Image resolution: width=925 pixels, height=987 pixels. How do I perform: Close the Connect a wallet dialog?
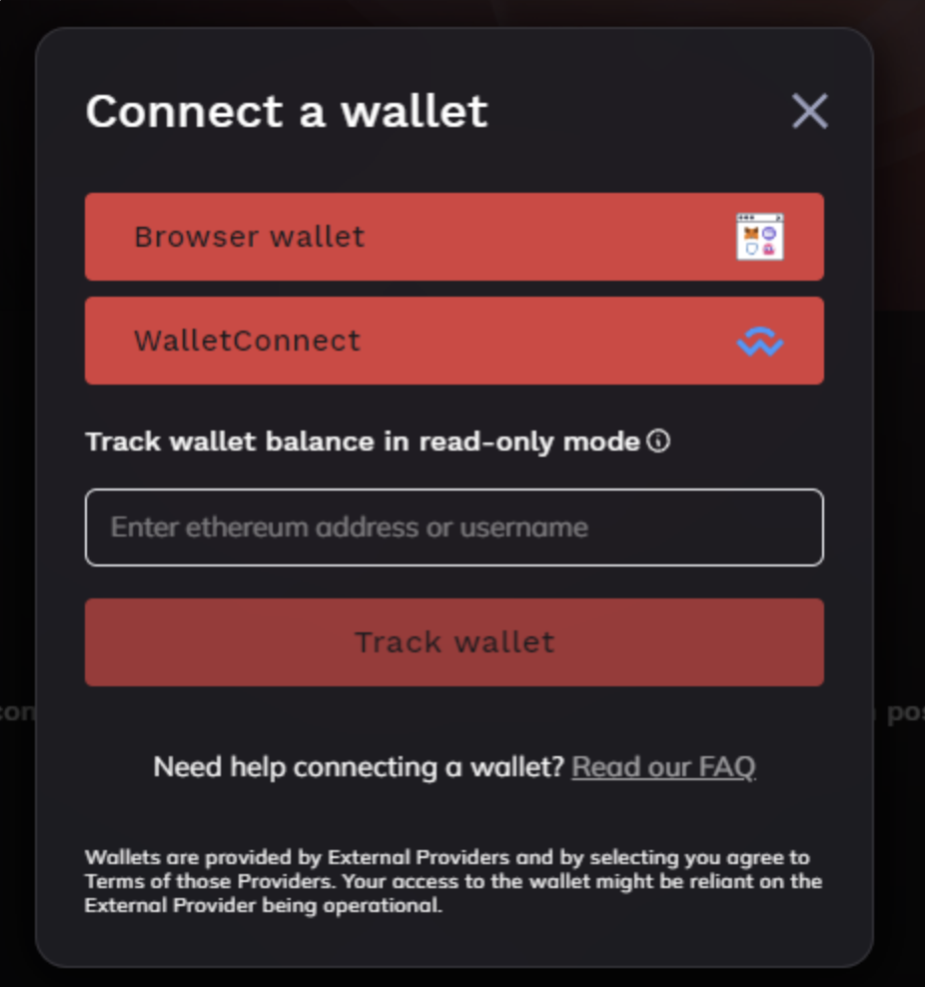point(809,112)
